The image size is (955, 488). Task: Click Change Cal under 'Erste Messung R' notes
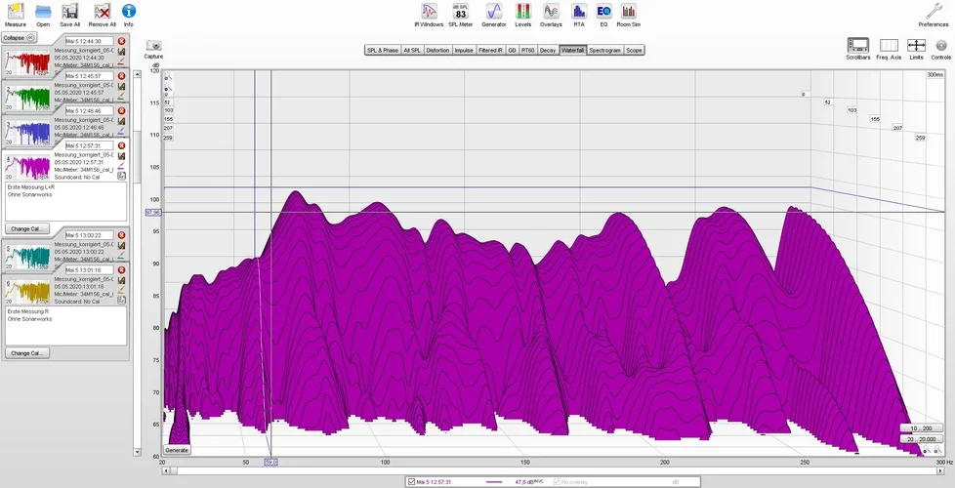[27, 353]
